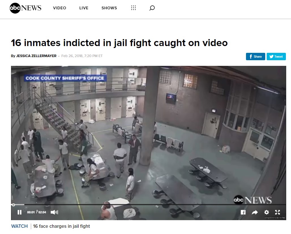This screenshot has width=291, height=234.
Task: Open the search magnifier icon
Action: (152, 8)
